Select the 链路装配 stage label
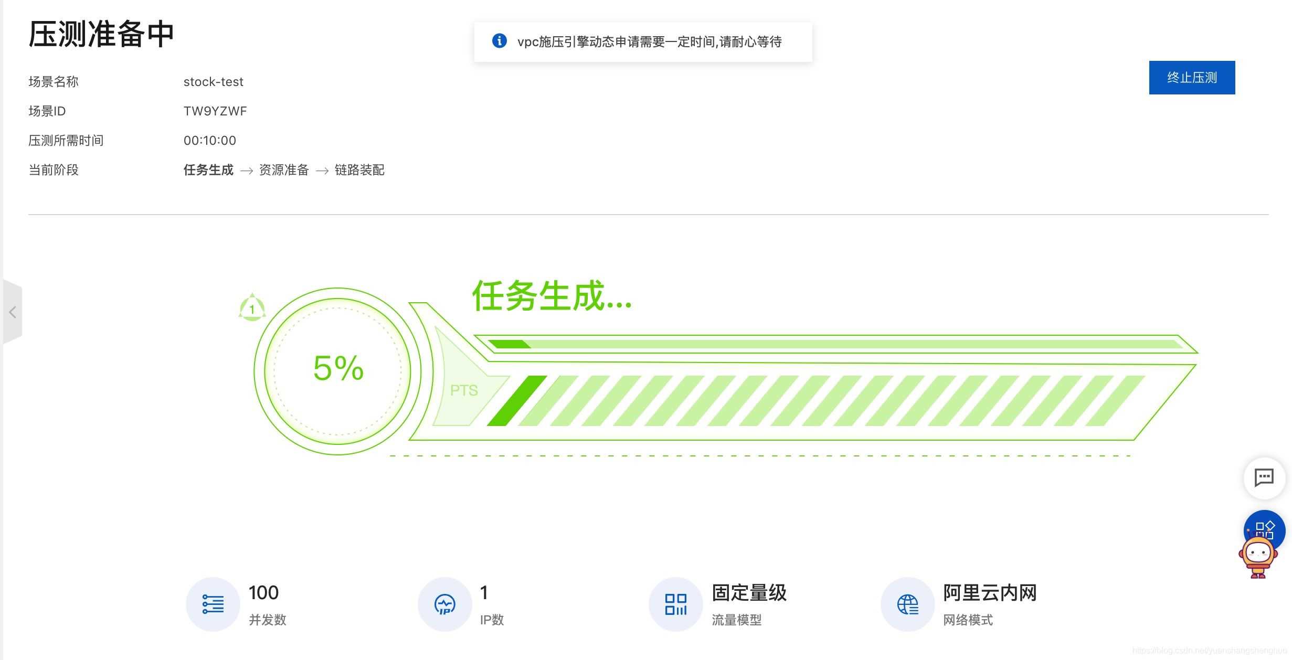The height and width of the screenshot is (660, 1292). (359, 170)
